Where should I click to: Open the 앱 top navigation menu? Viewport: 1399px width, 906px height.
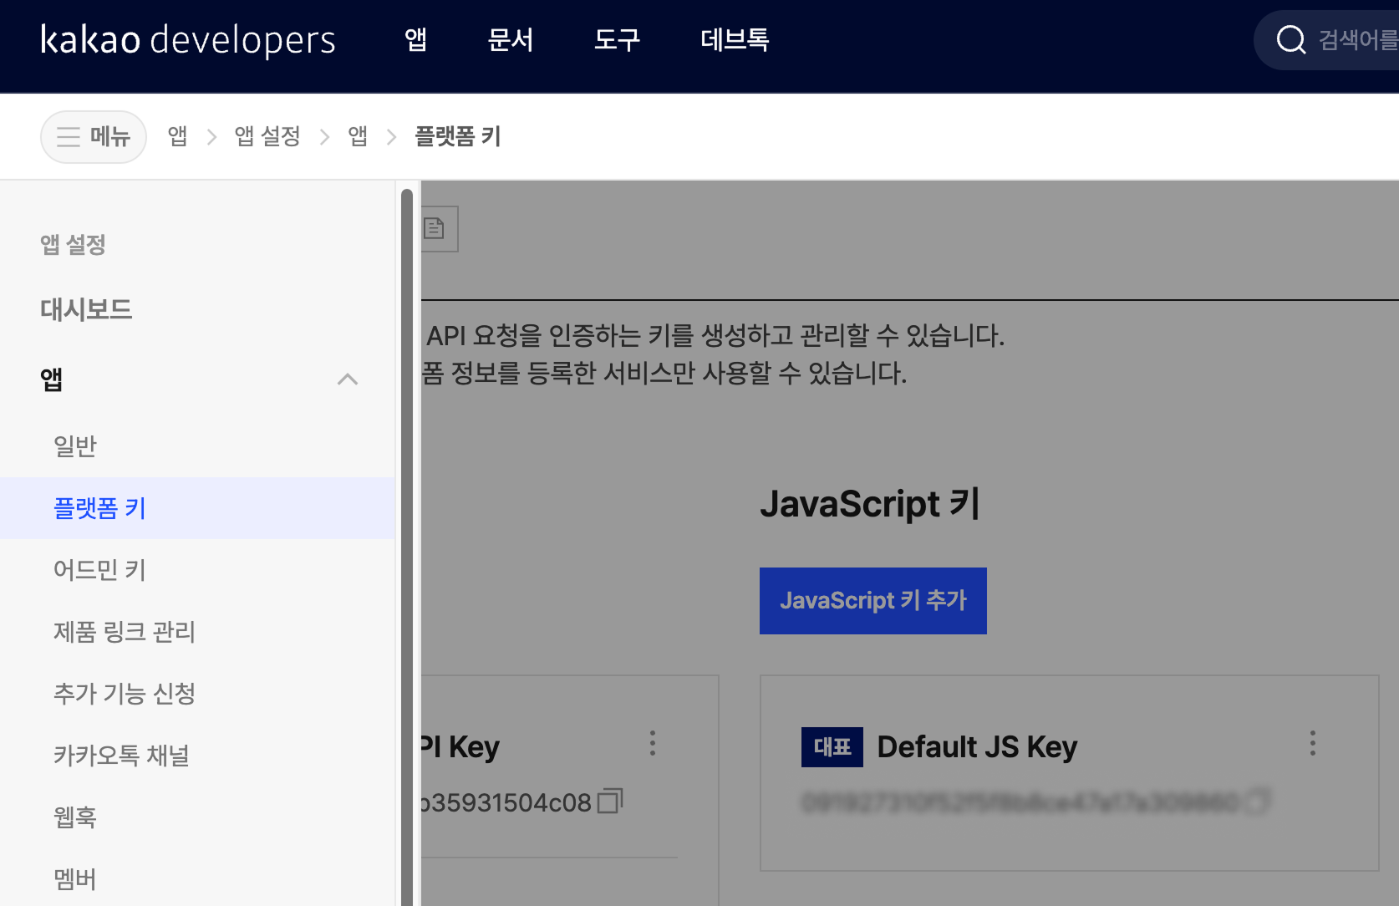pos(415,39)
